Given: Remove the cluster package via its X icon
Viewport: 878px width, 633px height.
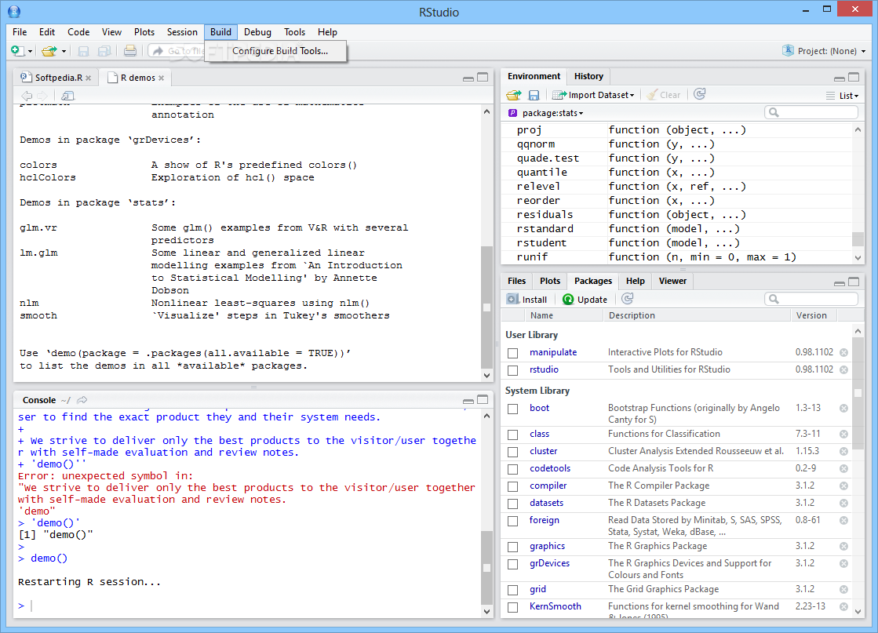Looking at the screenshot, I should tap(843, 452).
